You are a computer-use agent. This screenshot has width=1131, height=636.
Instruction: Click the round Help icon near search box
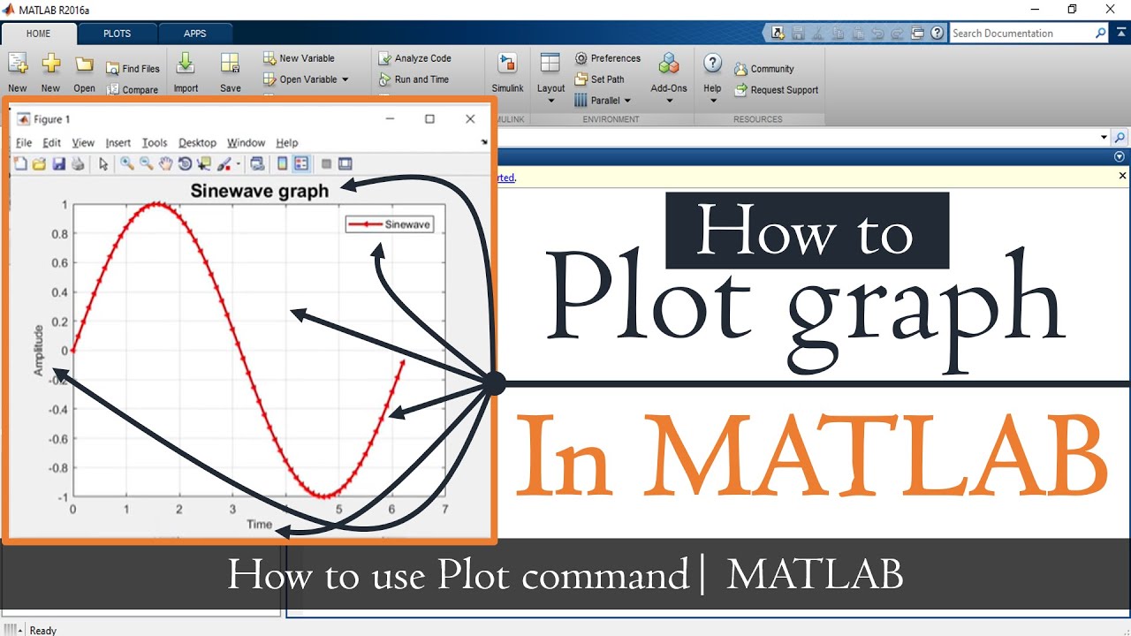tap(937, 34)
